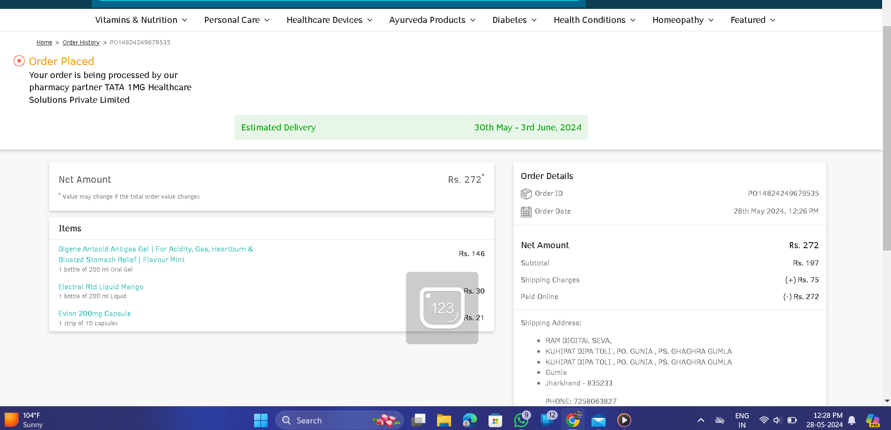Open Evion 200mg Capsule product link

[x=95, y=314]
